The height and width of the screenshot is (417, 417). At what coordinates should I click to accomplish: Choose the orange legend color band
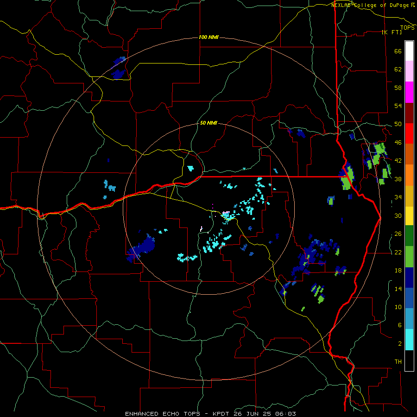(409, 175)
